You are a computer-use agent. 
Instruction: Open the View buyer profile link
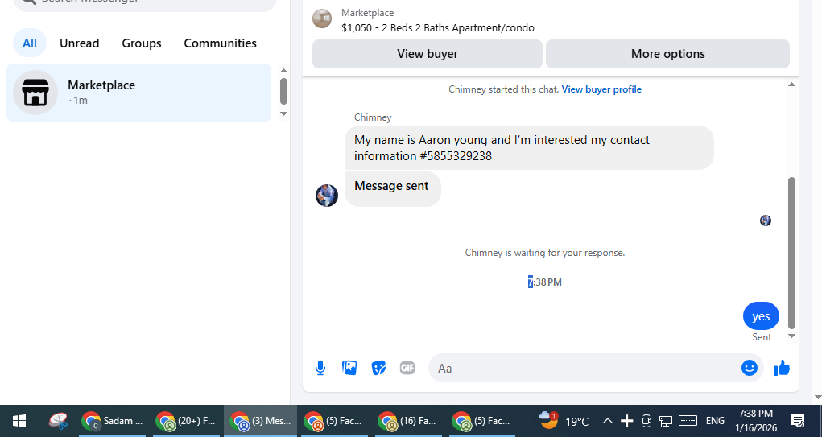point(601,89)
